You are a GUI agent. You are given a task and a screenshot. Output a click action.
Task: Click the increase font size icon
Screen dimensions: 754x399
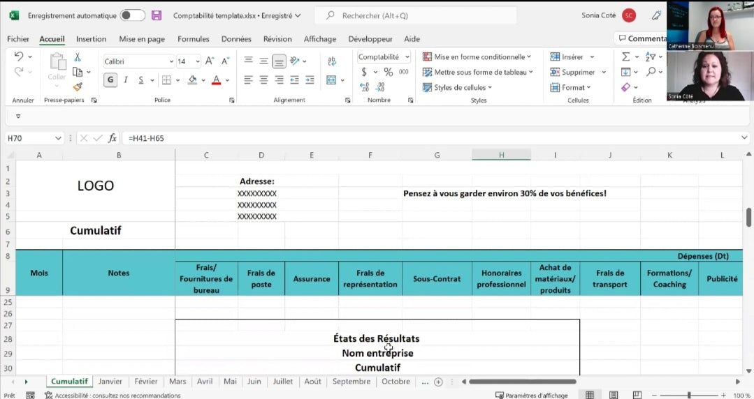coord(209,61)
